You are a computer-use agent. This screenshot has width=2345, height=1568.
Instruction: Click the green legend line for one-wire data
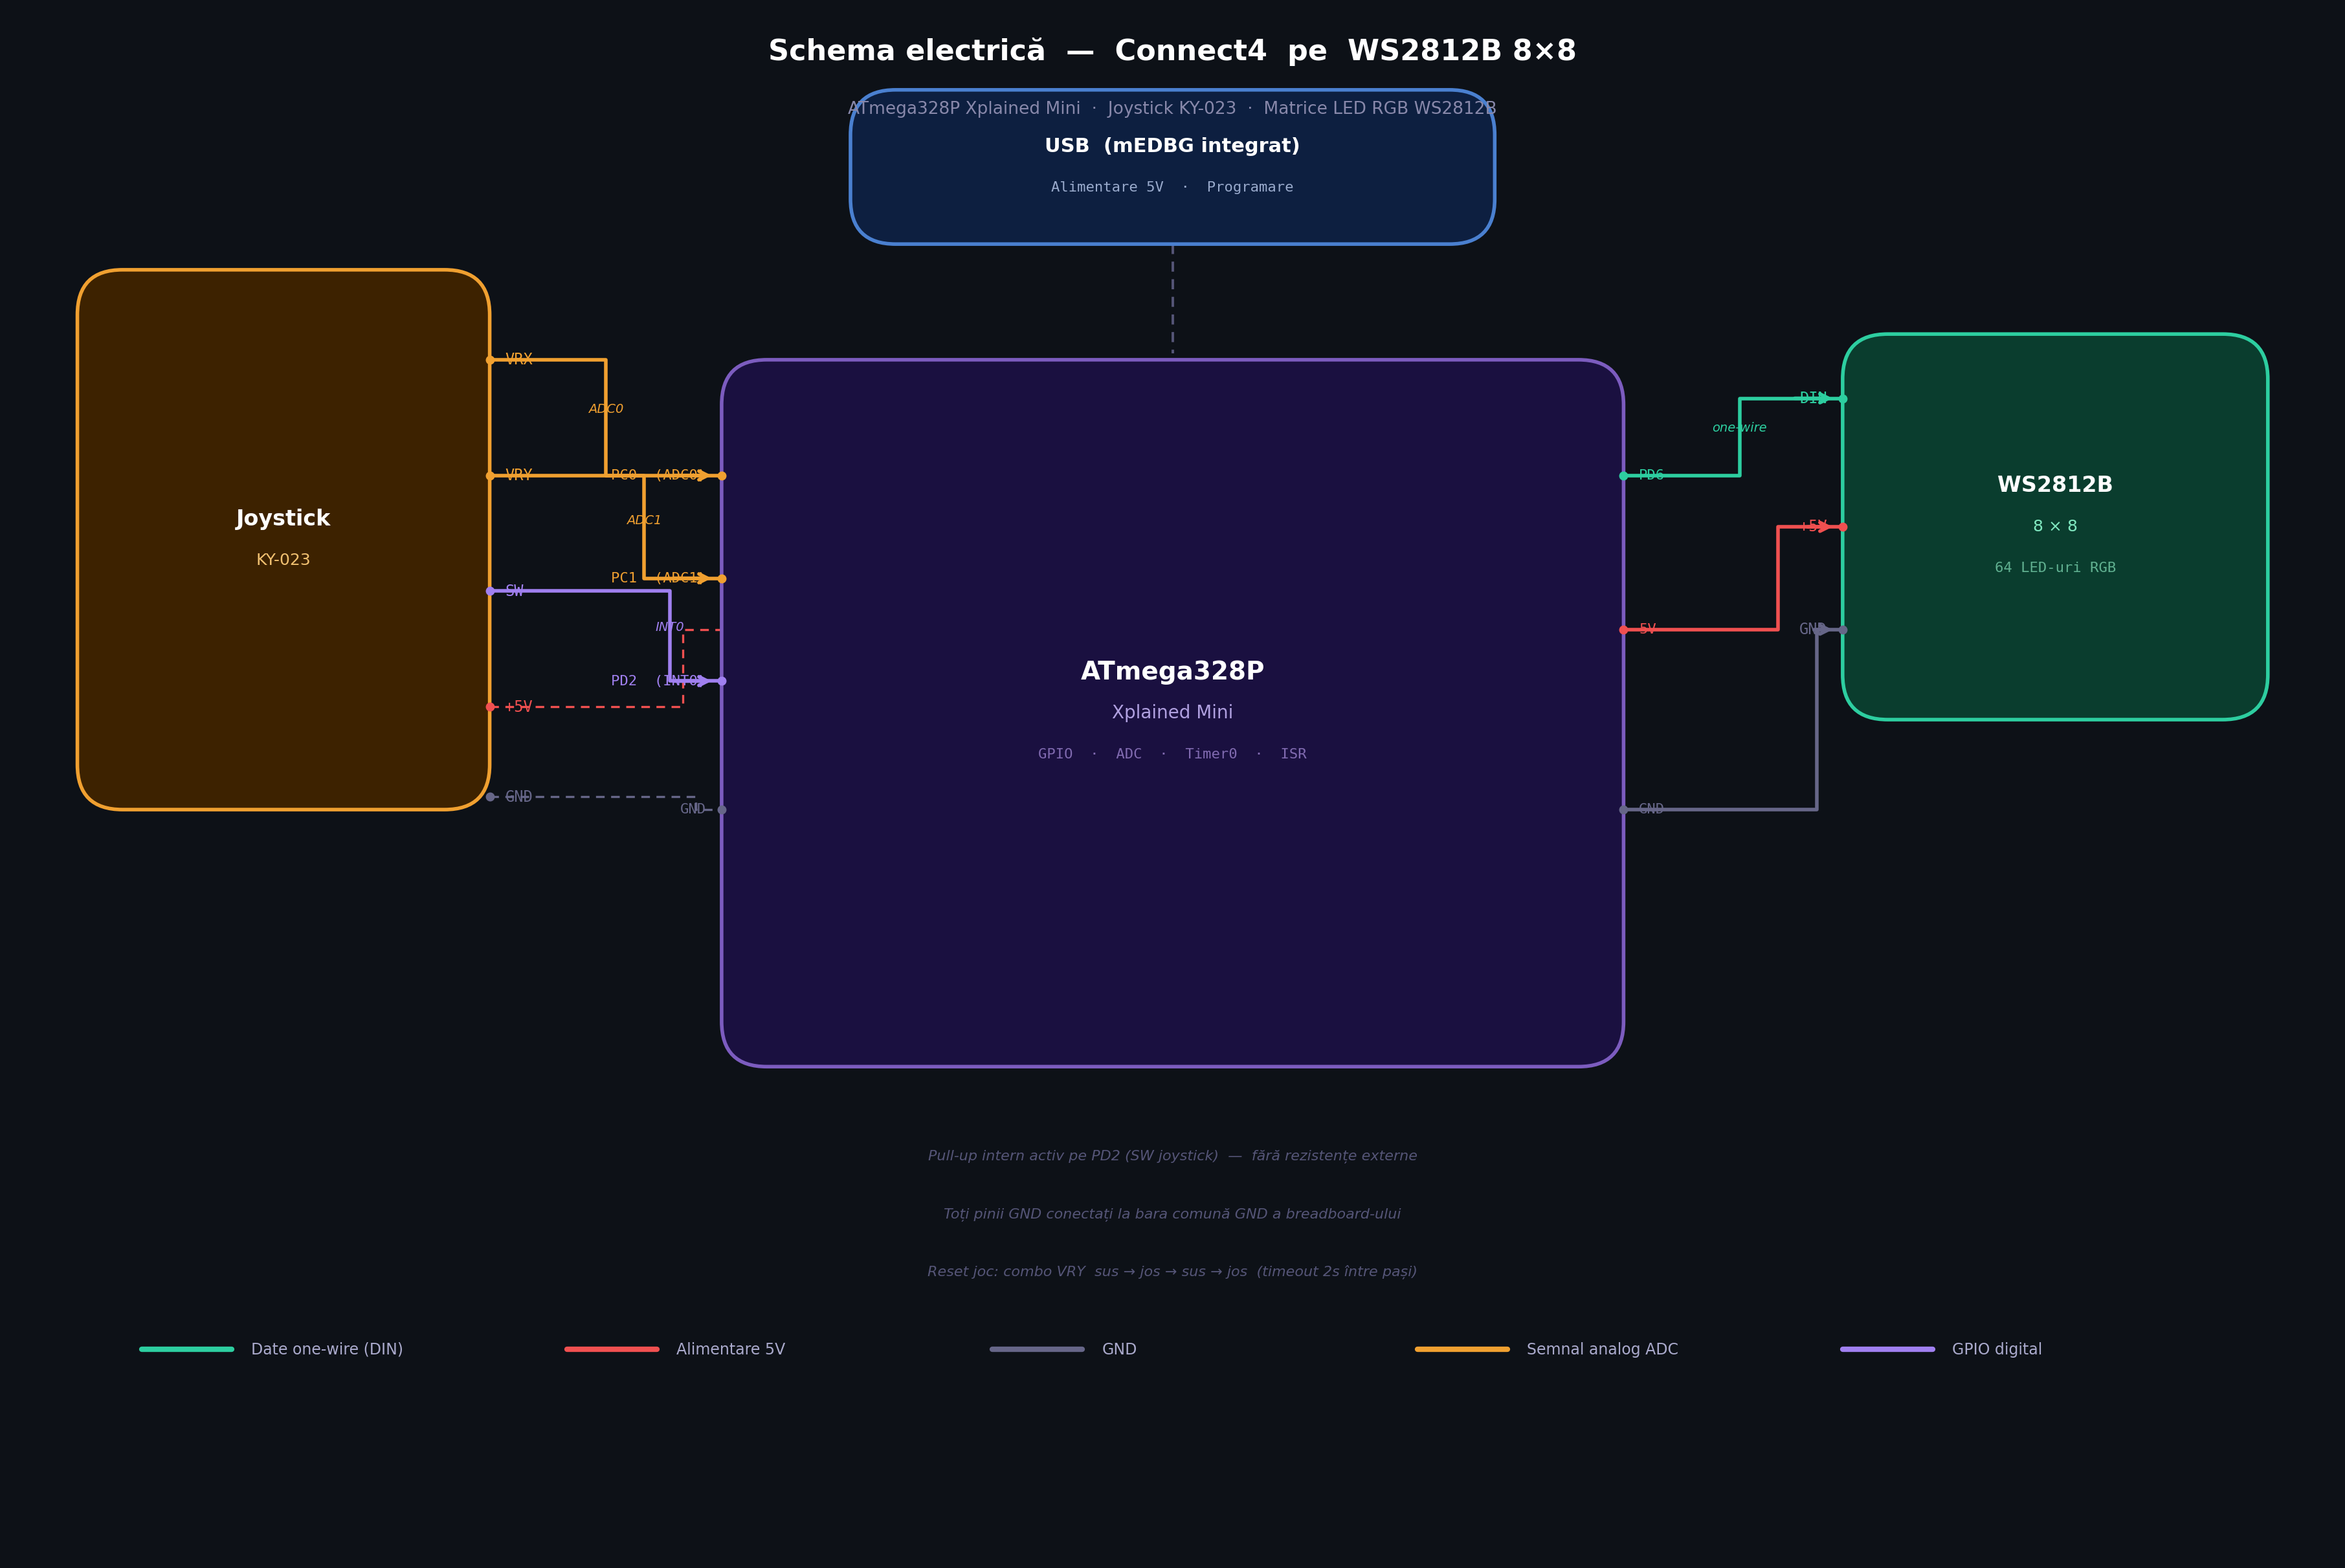(187, 1349)
